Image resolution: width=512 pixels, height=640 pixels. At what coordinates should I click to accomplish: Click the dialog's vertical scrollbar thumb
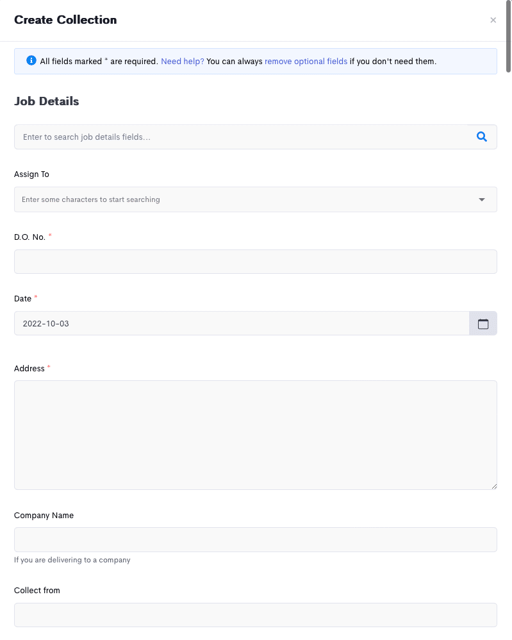pyautogui.click(x=508, y=36)
